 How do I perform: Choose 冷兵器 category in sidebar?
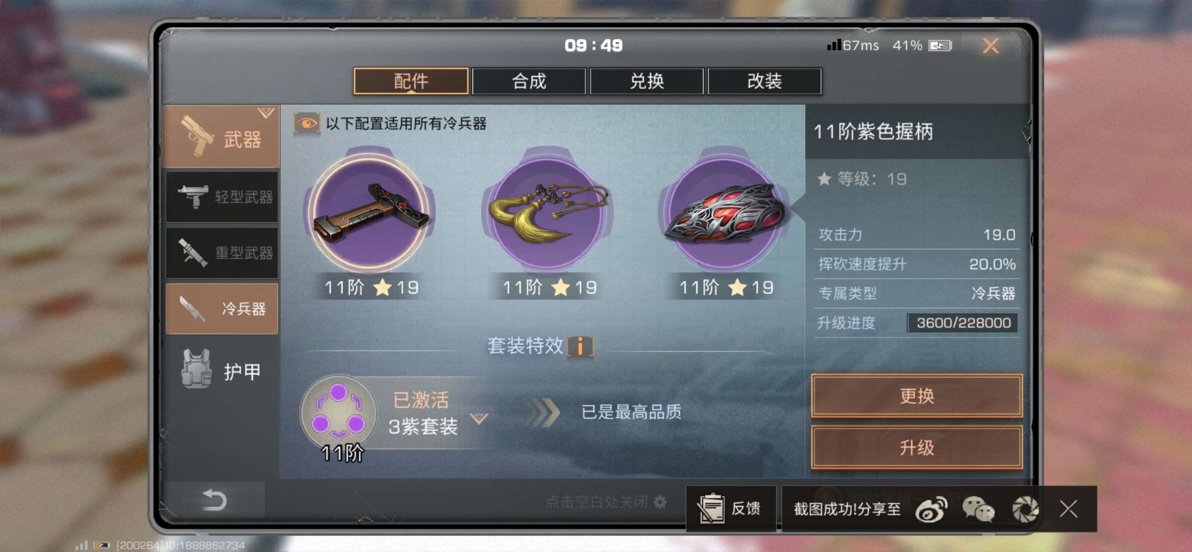pyautogui.click(x=222, y=309)
